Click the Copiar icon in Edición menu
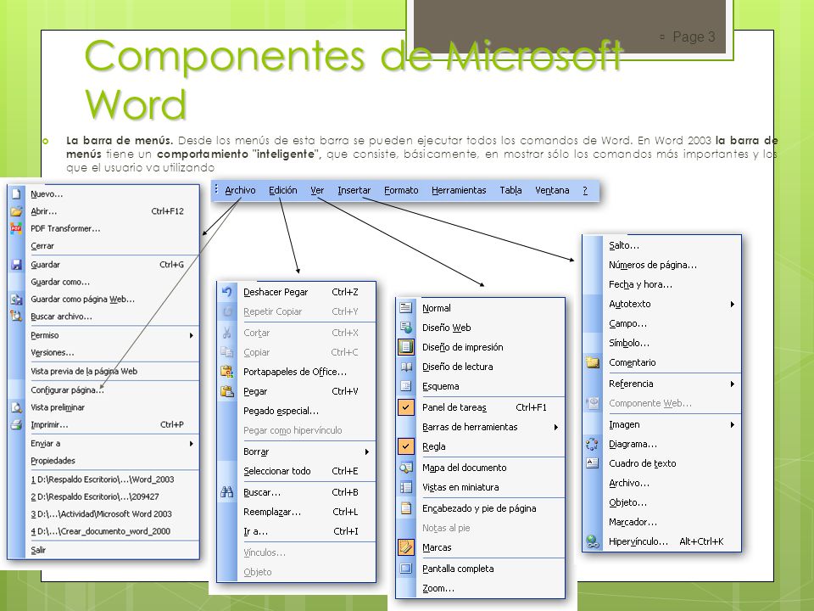Screen dimensions: 814x611 (227, 352)
